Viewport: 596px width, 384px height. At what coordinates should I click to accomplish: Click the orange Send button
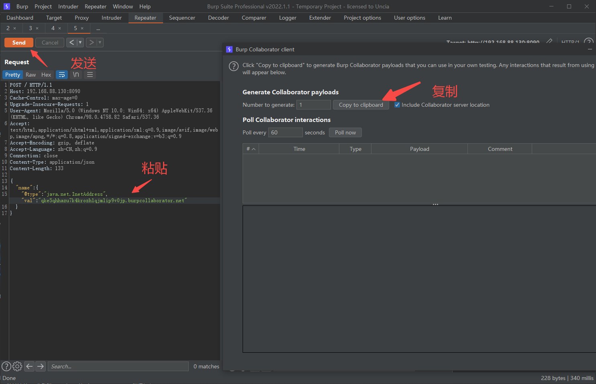coord(19,43)
